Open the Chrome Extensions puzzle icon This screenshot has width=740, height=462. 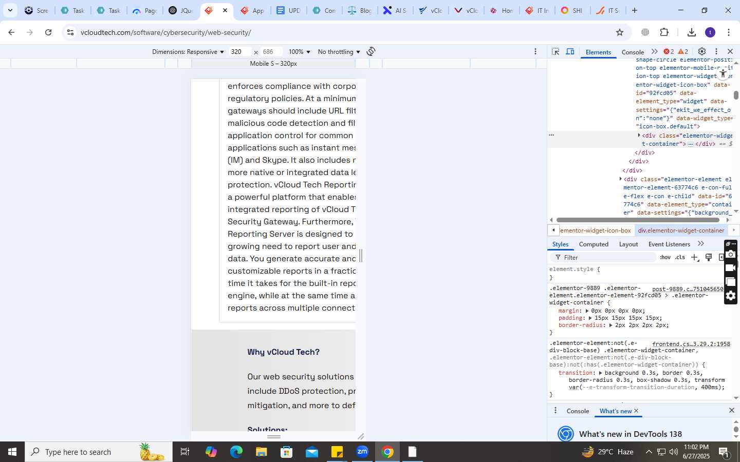tap(664, 32)
